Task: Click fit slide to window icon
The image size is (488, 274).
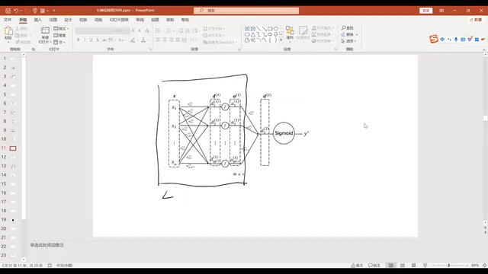Action: [485, 266]
